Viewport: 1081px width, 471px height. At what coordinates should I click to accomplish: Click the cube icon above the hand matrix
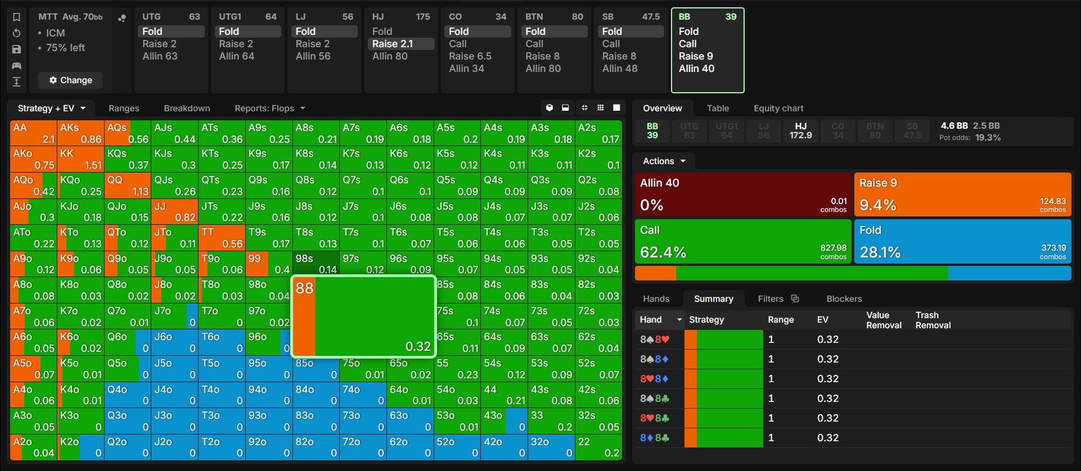click(549, 108)
